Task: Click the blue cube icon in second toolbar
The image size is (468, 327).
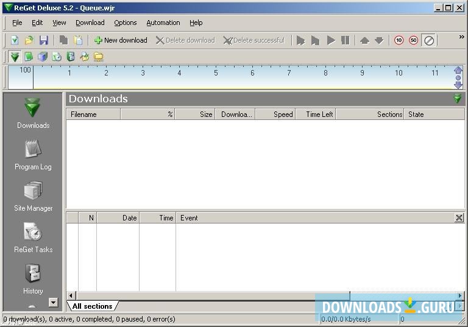Action: [43, 57]
